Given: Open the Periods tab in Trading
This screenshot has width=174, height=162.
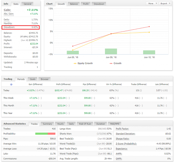Looking at the screenshot, I should tap(21, 79).
